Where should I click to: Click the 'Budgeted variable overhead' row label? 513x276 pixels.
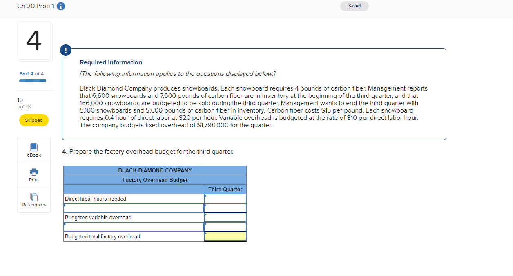98,218
